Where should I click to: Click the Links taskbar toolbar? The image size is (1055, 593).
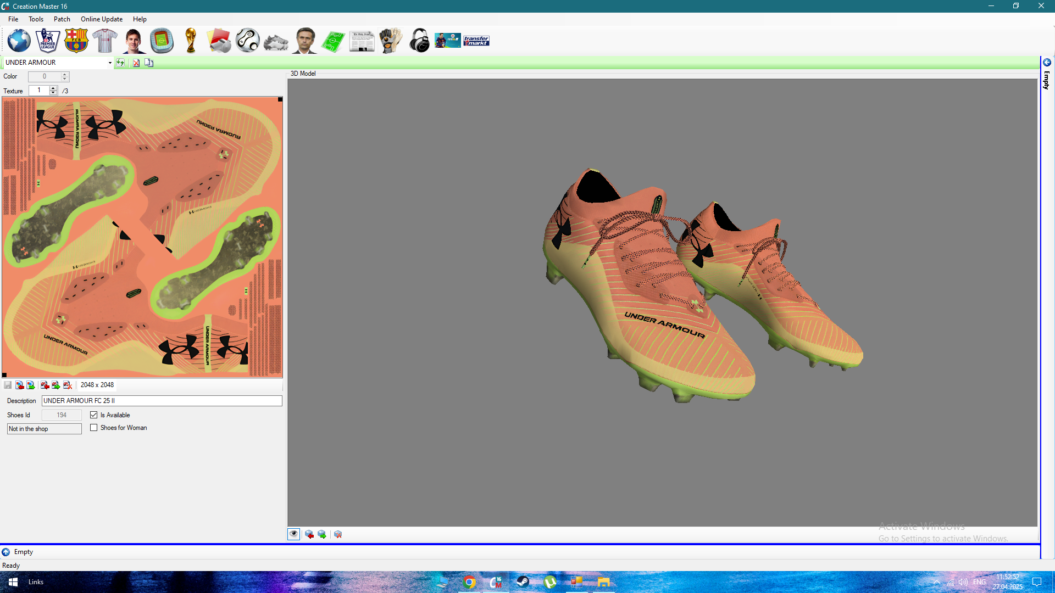click(x=36, y=582)
